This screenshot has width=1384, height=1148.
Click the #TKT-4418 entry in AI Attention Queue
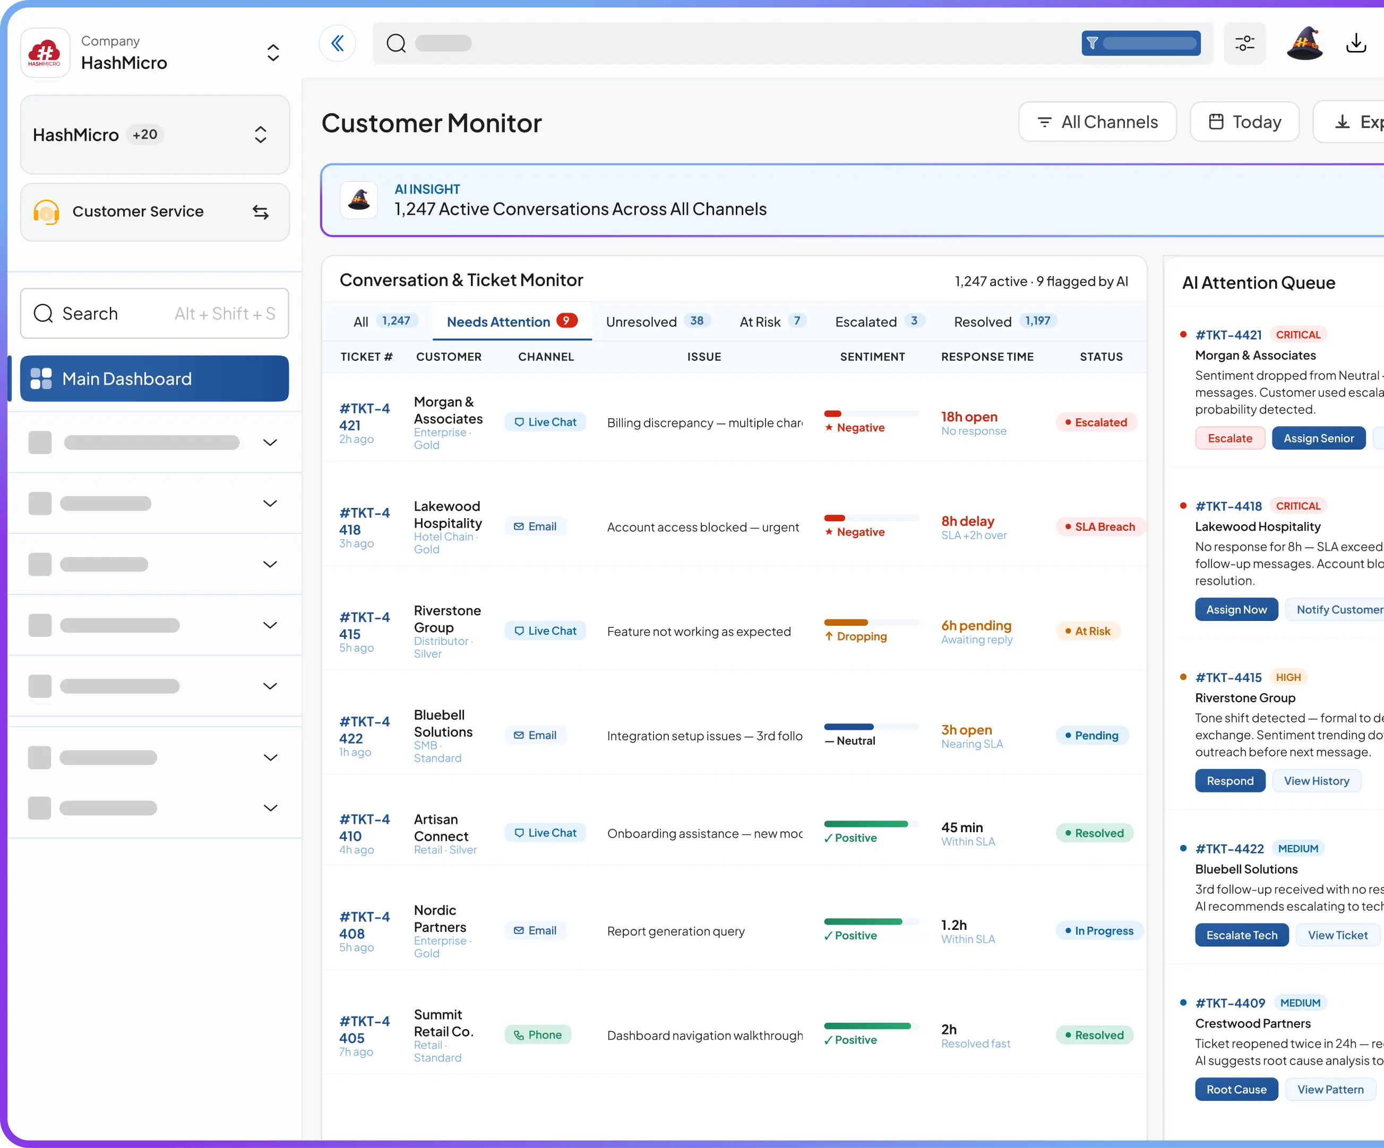click(1228, 506)
